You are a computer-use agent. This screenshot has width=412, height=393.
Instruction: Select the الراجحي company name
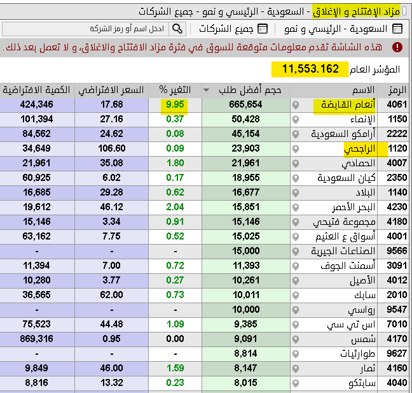pyautogui.click(x=360, y=149)
